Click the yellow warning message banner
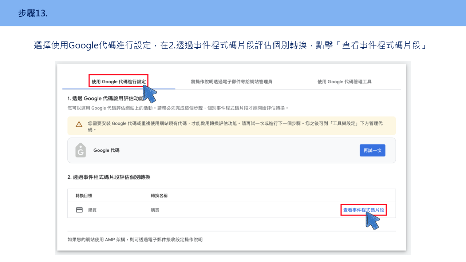 click(232, 126)
